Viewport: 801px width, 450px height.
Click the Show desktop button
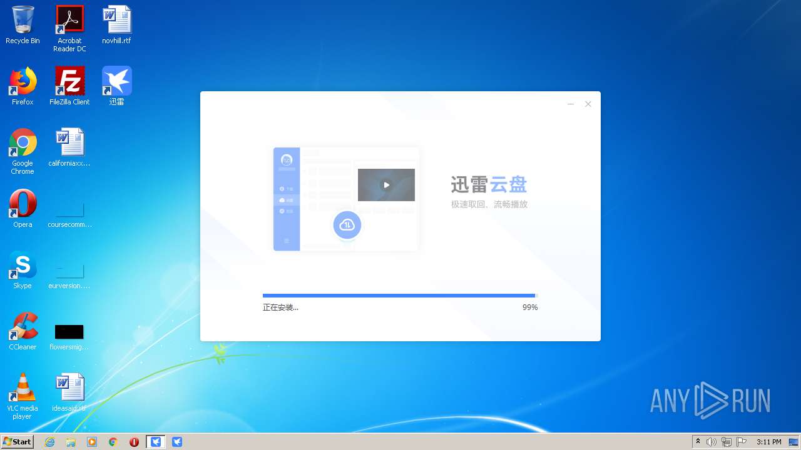point(793,442)
